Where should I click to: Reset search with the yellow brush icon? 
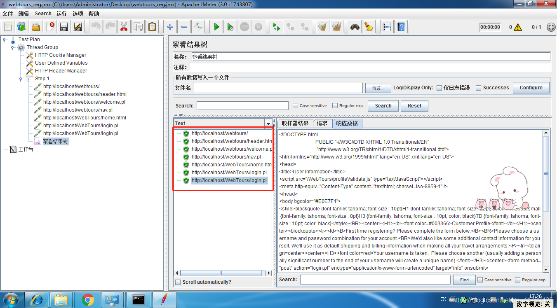[369, 27]
